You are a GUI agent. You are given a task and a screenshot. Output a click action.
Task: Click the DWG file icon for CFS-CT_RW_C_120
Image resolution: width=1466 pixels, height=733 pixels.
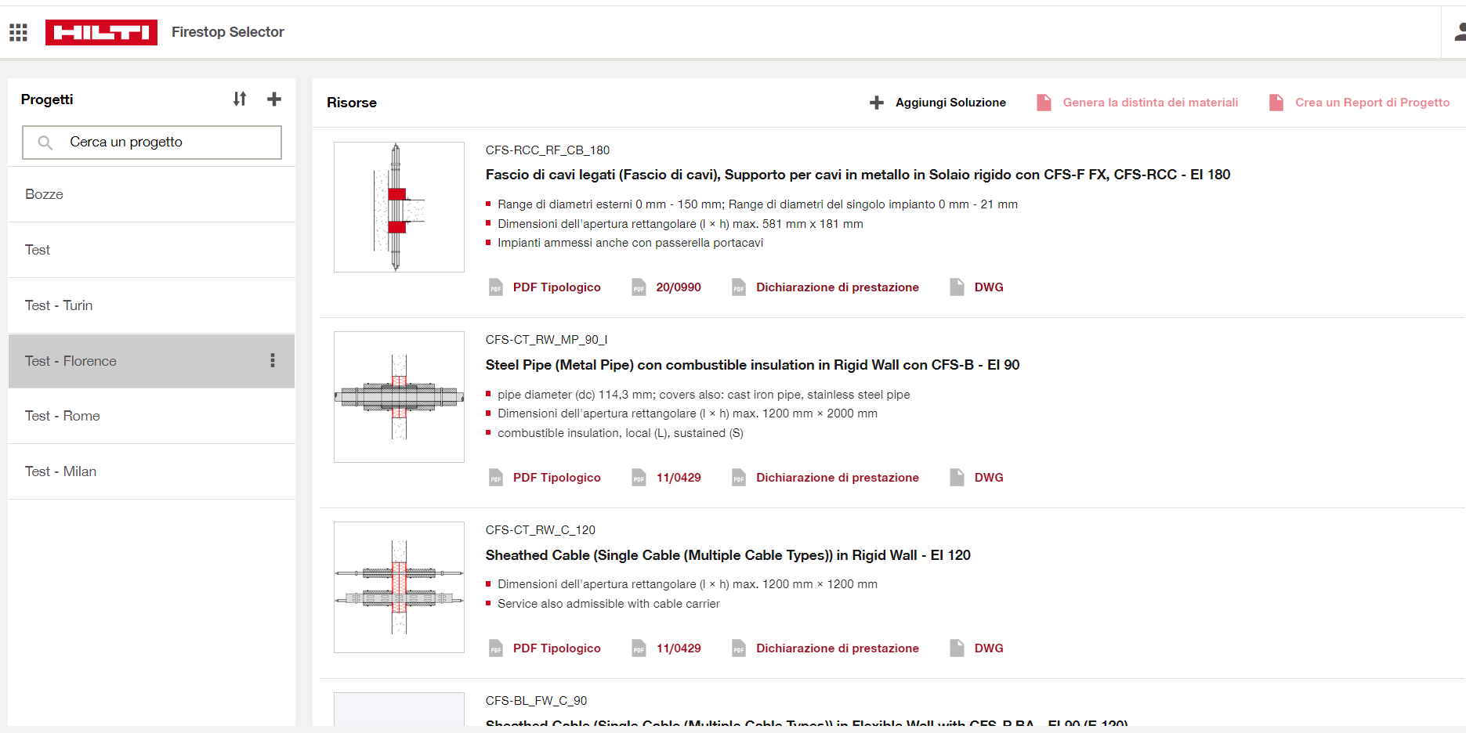click(x=957, y=648)
